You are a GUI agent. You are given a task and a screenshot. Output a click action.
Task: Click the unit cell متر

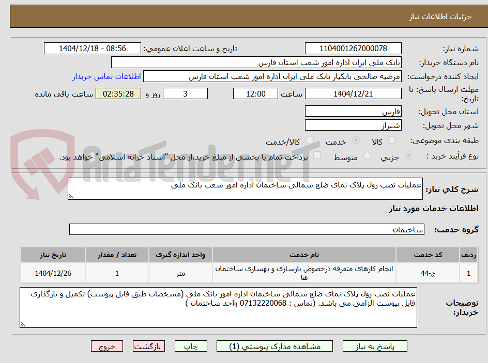click(x=180, y=273)
